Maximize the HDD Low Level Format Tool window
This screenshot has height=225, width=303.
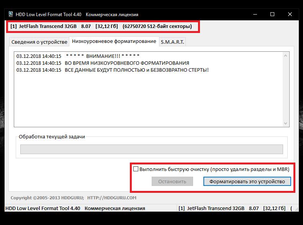point(272,14)
